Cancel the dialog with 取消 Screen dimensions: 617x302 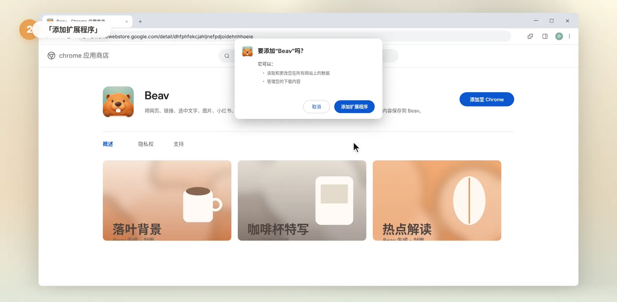(x=316, y=107)
